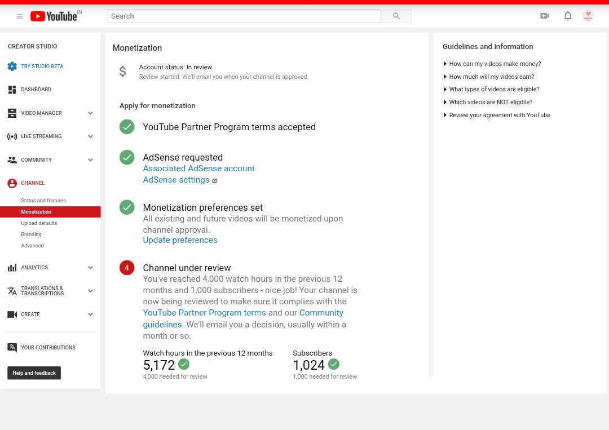Click the Your Contributions icon
The height and width of the screenshot is (430, 609).
pos(12,347)
